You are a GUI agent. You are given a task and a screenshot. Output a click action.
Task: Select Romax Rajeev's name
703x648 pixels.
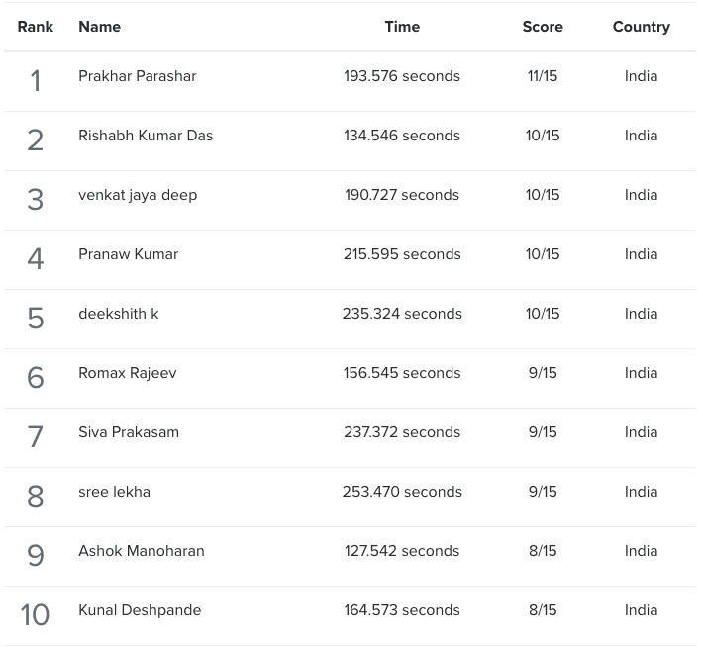(128, 373)
